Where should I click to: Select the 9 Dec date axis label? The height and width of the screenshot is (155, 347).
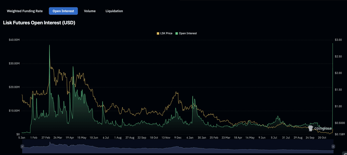click(x=178, y=138)
